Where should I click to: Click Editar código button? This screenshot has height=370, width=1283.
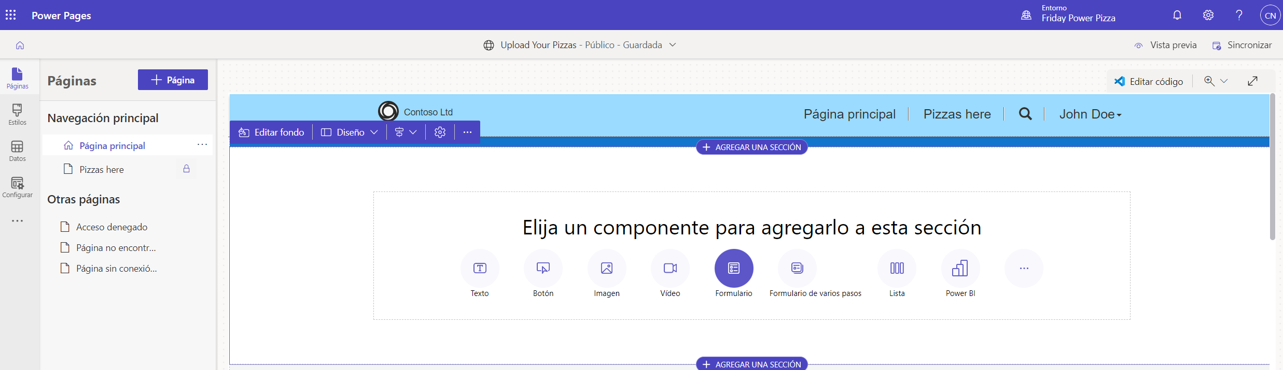[1149, 81]
